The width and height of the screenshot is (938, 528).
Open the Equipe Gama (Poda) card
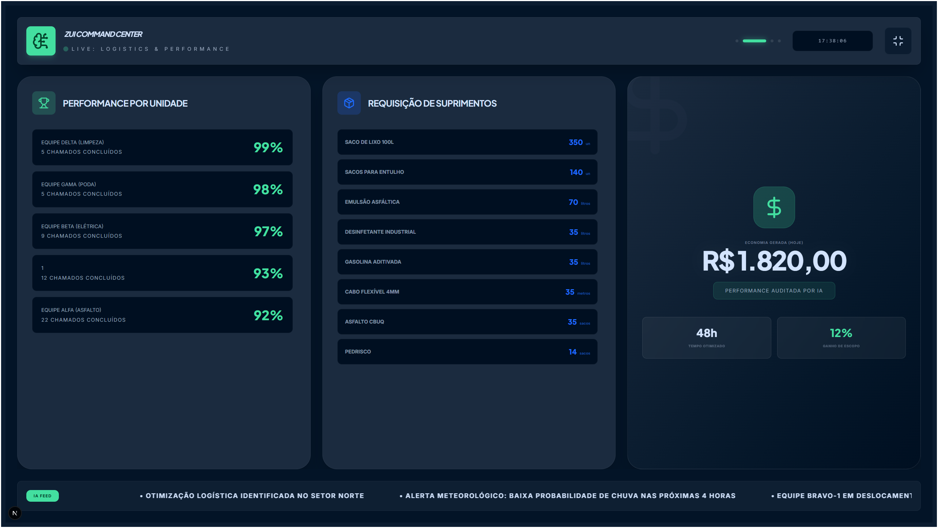point(162,189)
